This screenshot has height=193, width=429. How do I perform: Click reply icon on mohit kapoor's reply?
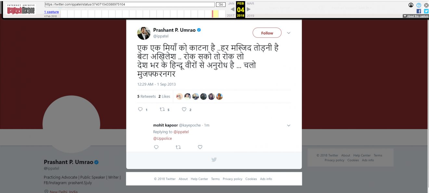[156, 147]
